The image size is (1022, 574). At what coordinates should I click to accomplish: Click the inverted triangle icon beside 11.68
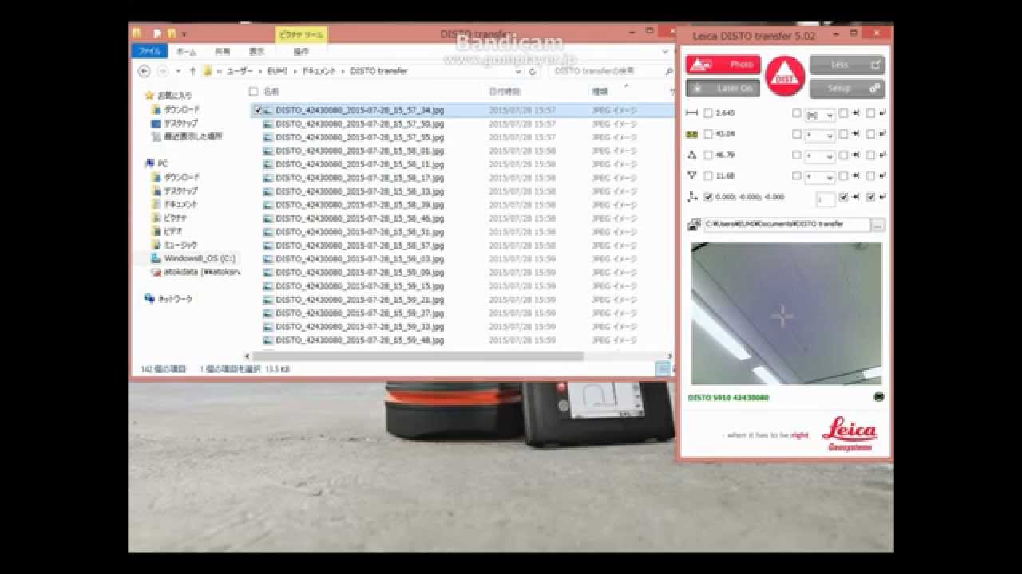click(691, 175)
